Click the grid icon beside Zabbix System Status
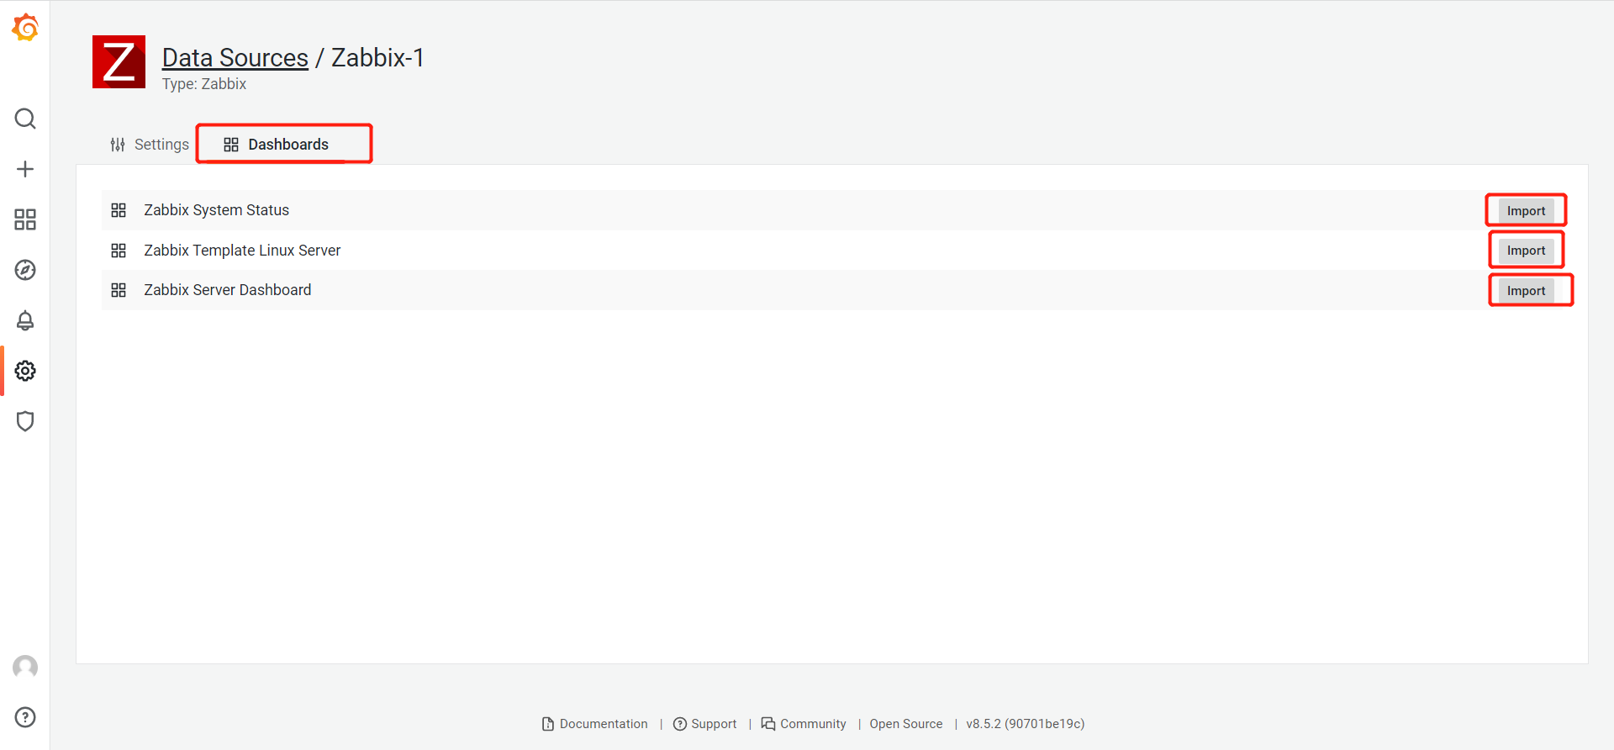Screen dimensions: 1614x750 click(119, 210)
